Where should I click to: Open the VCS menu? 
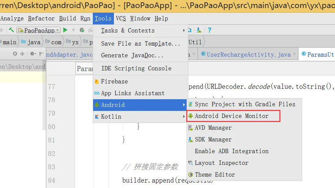[121, 18]
